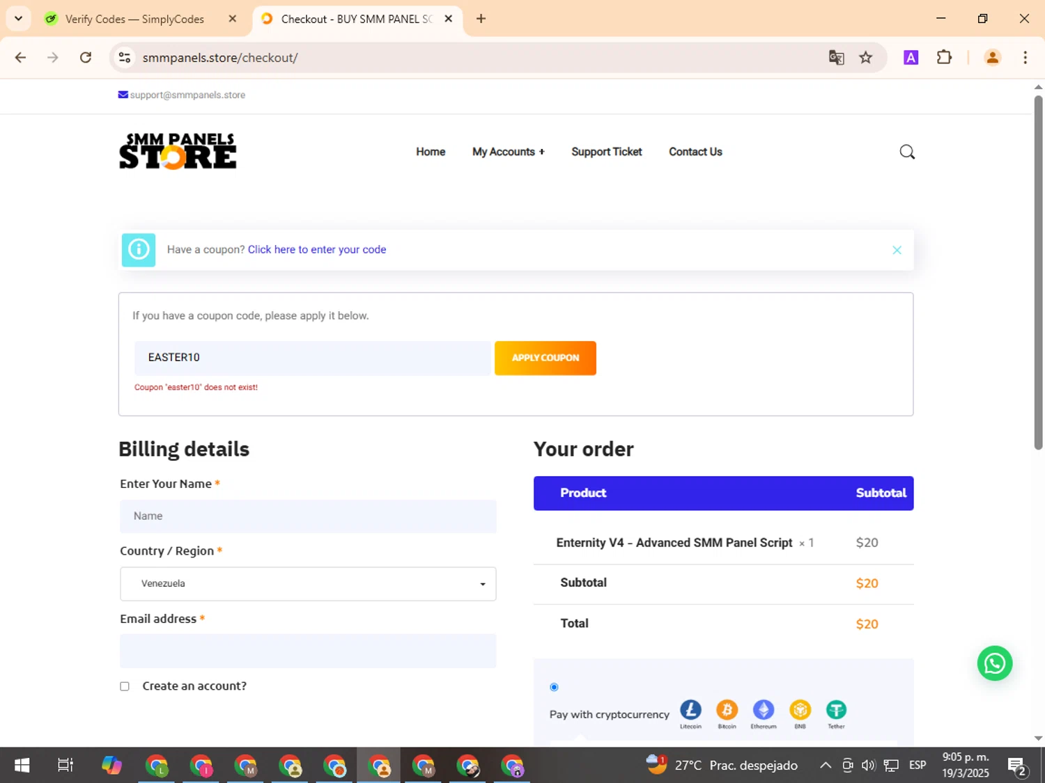Screen dimensions: 1045x783
Task: Open the site search magnifier icon
Action: coord(906,152)
